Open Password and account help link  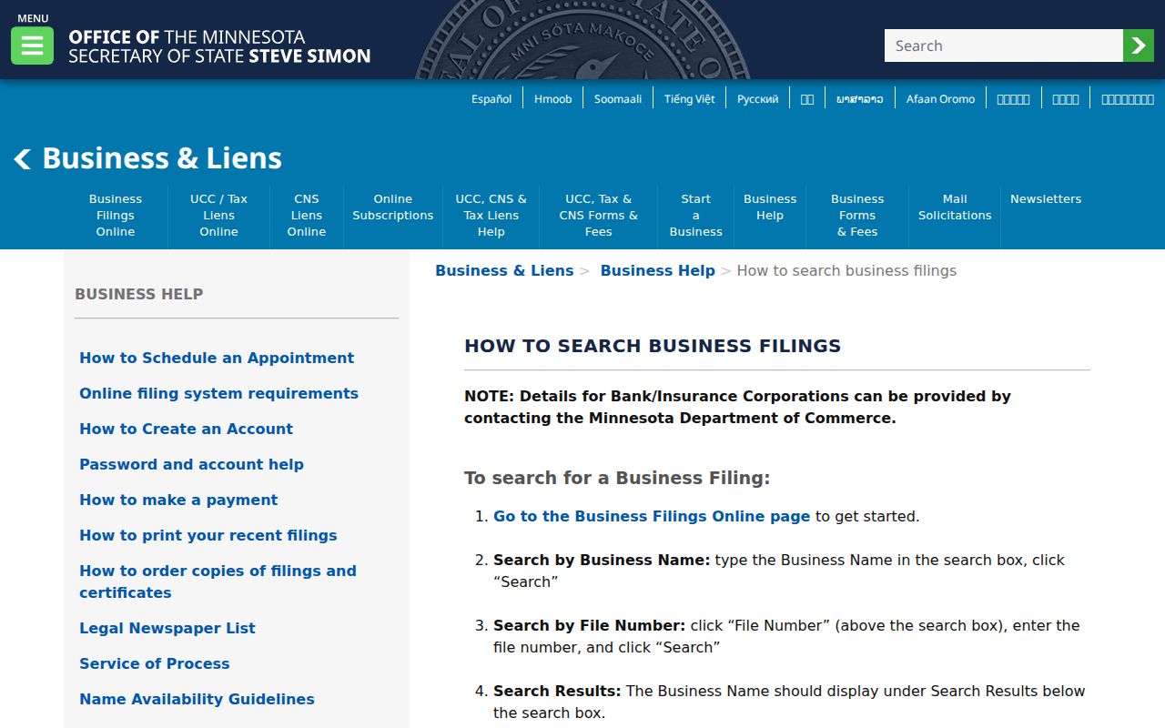(x=191, y=465)
